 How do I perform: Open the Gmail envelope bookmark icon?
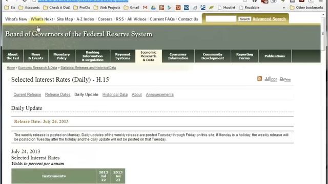(145, 8)
